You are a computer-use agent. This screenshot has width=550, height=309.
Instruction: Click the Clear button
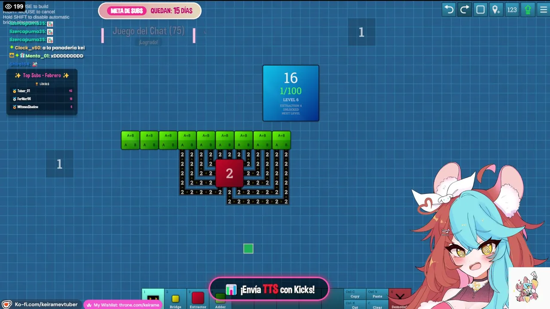[x=377, y=305]
